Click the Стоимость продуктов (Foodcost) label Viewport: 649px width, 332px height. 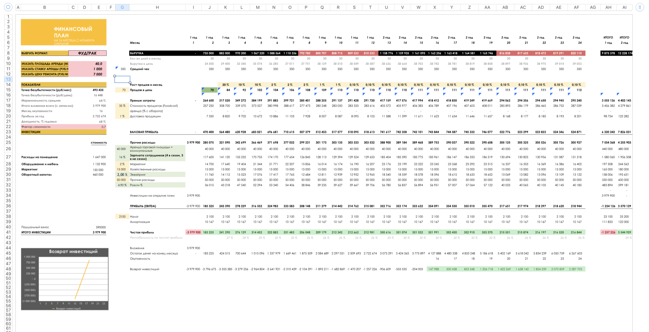click(x=154, y=106)
